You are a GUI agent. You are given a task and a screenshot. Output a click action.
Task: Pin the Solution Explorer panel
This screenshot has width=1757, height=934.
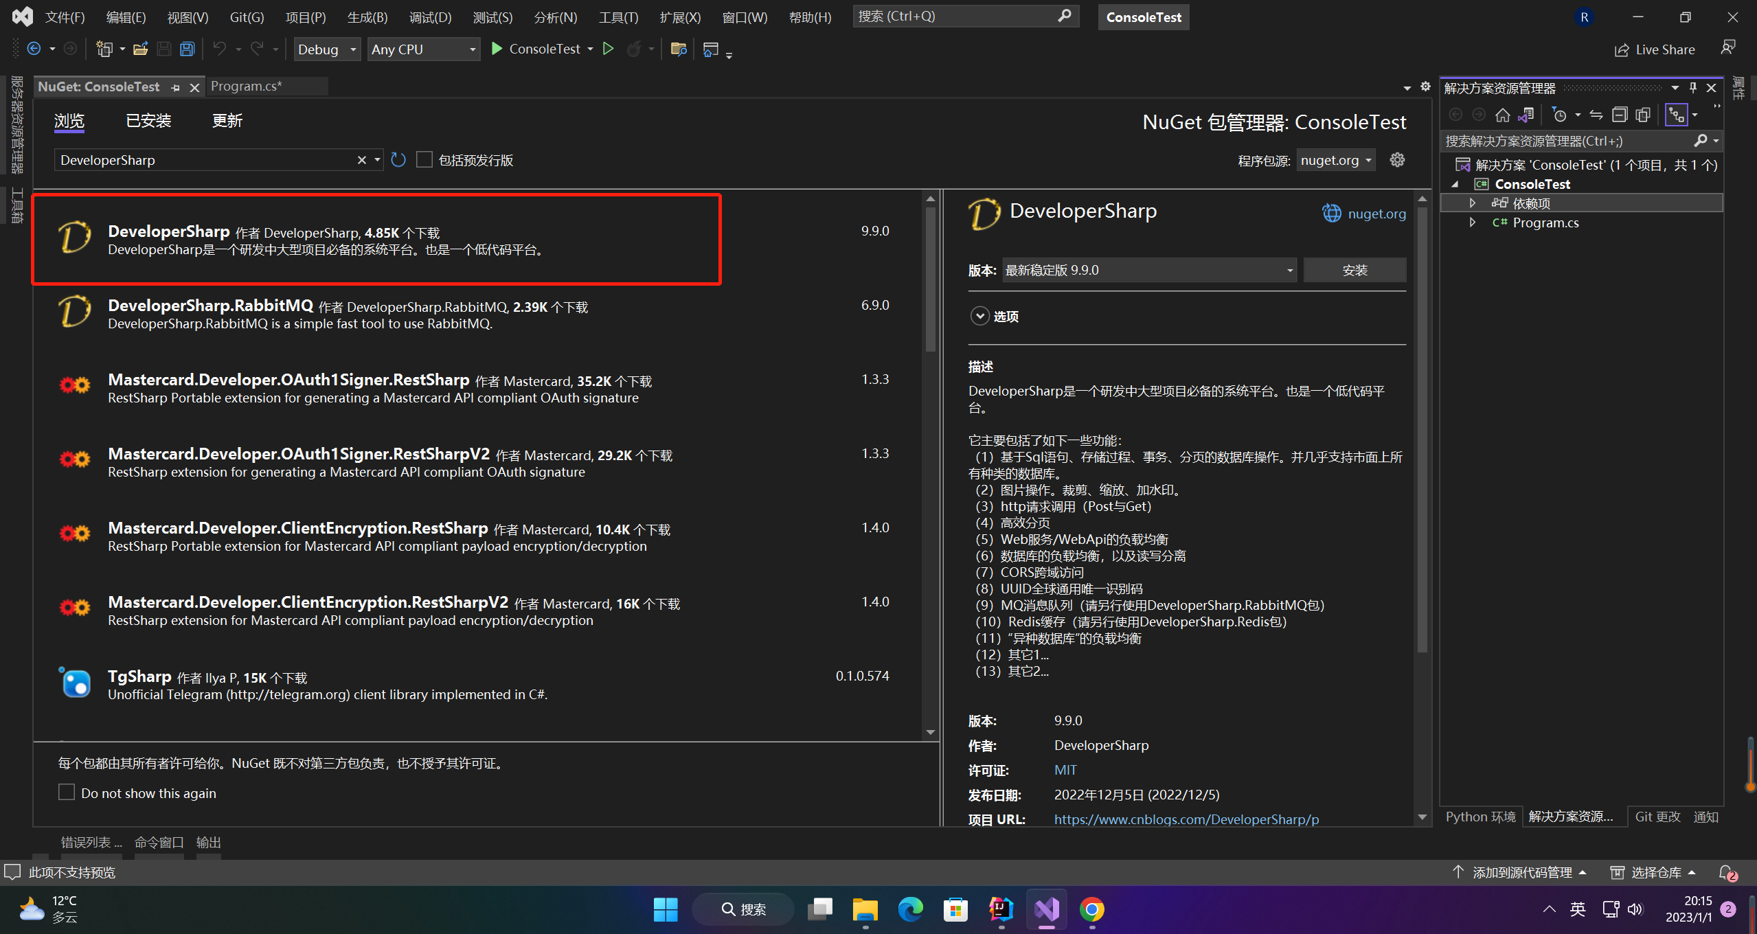pyautogui.click(x=1693, y=88)
